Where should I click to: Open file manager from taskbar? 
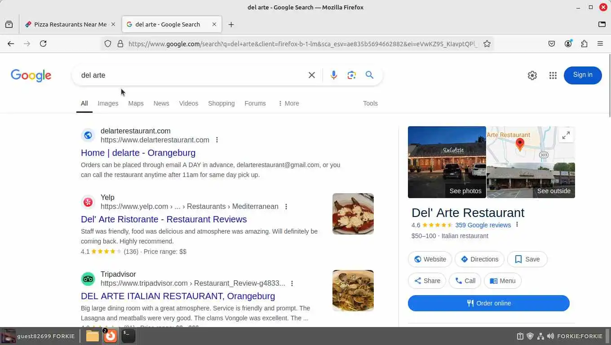[93, 336]
